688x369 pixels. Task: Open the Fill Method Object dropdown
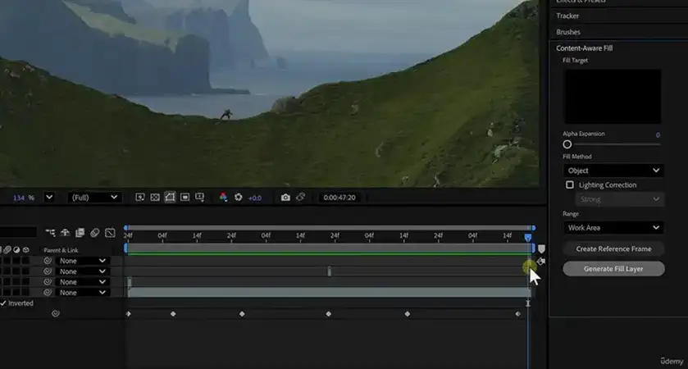[613, 171]
